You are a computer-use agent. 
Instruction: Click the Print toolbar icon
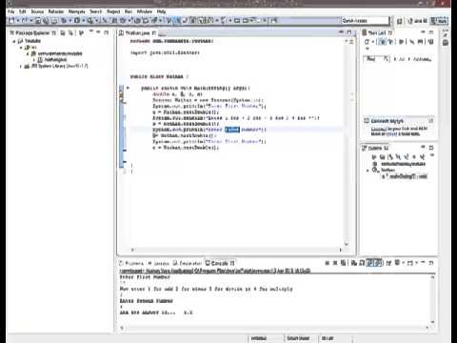coord(54,21)
